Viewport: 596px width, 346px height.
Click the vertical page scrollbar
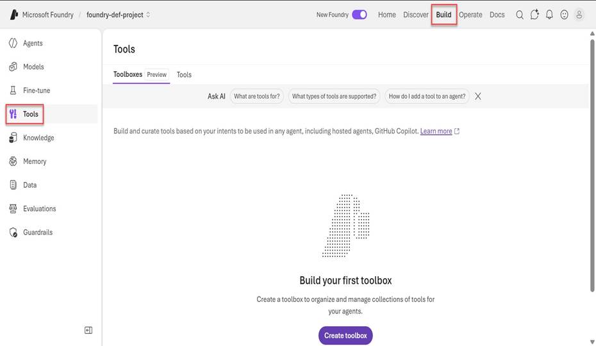tap(592, 165)
